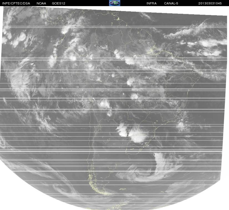Click the 201303031045 timestamp
The width and height of the screenshot is (229, 210).
tap(210, 3)
